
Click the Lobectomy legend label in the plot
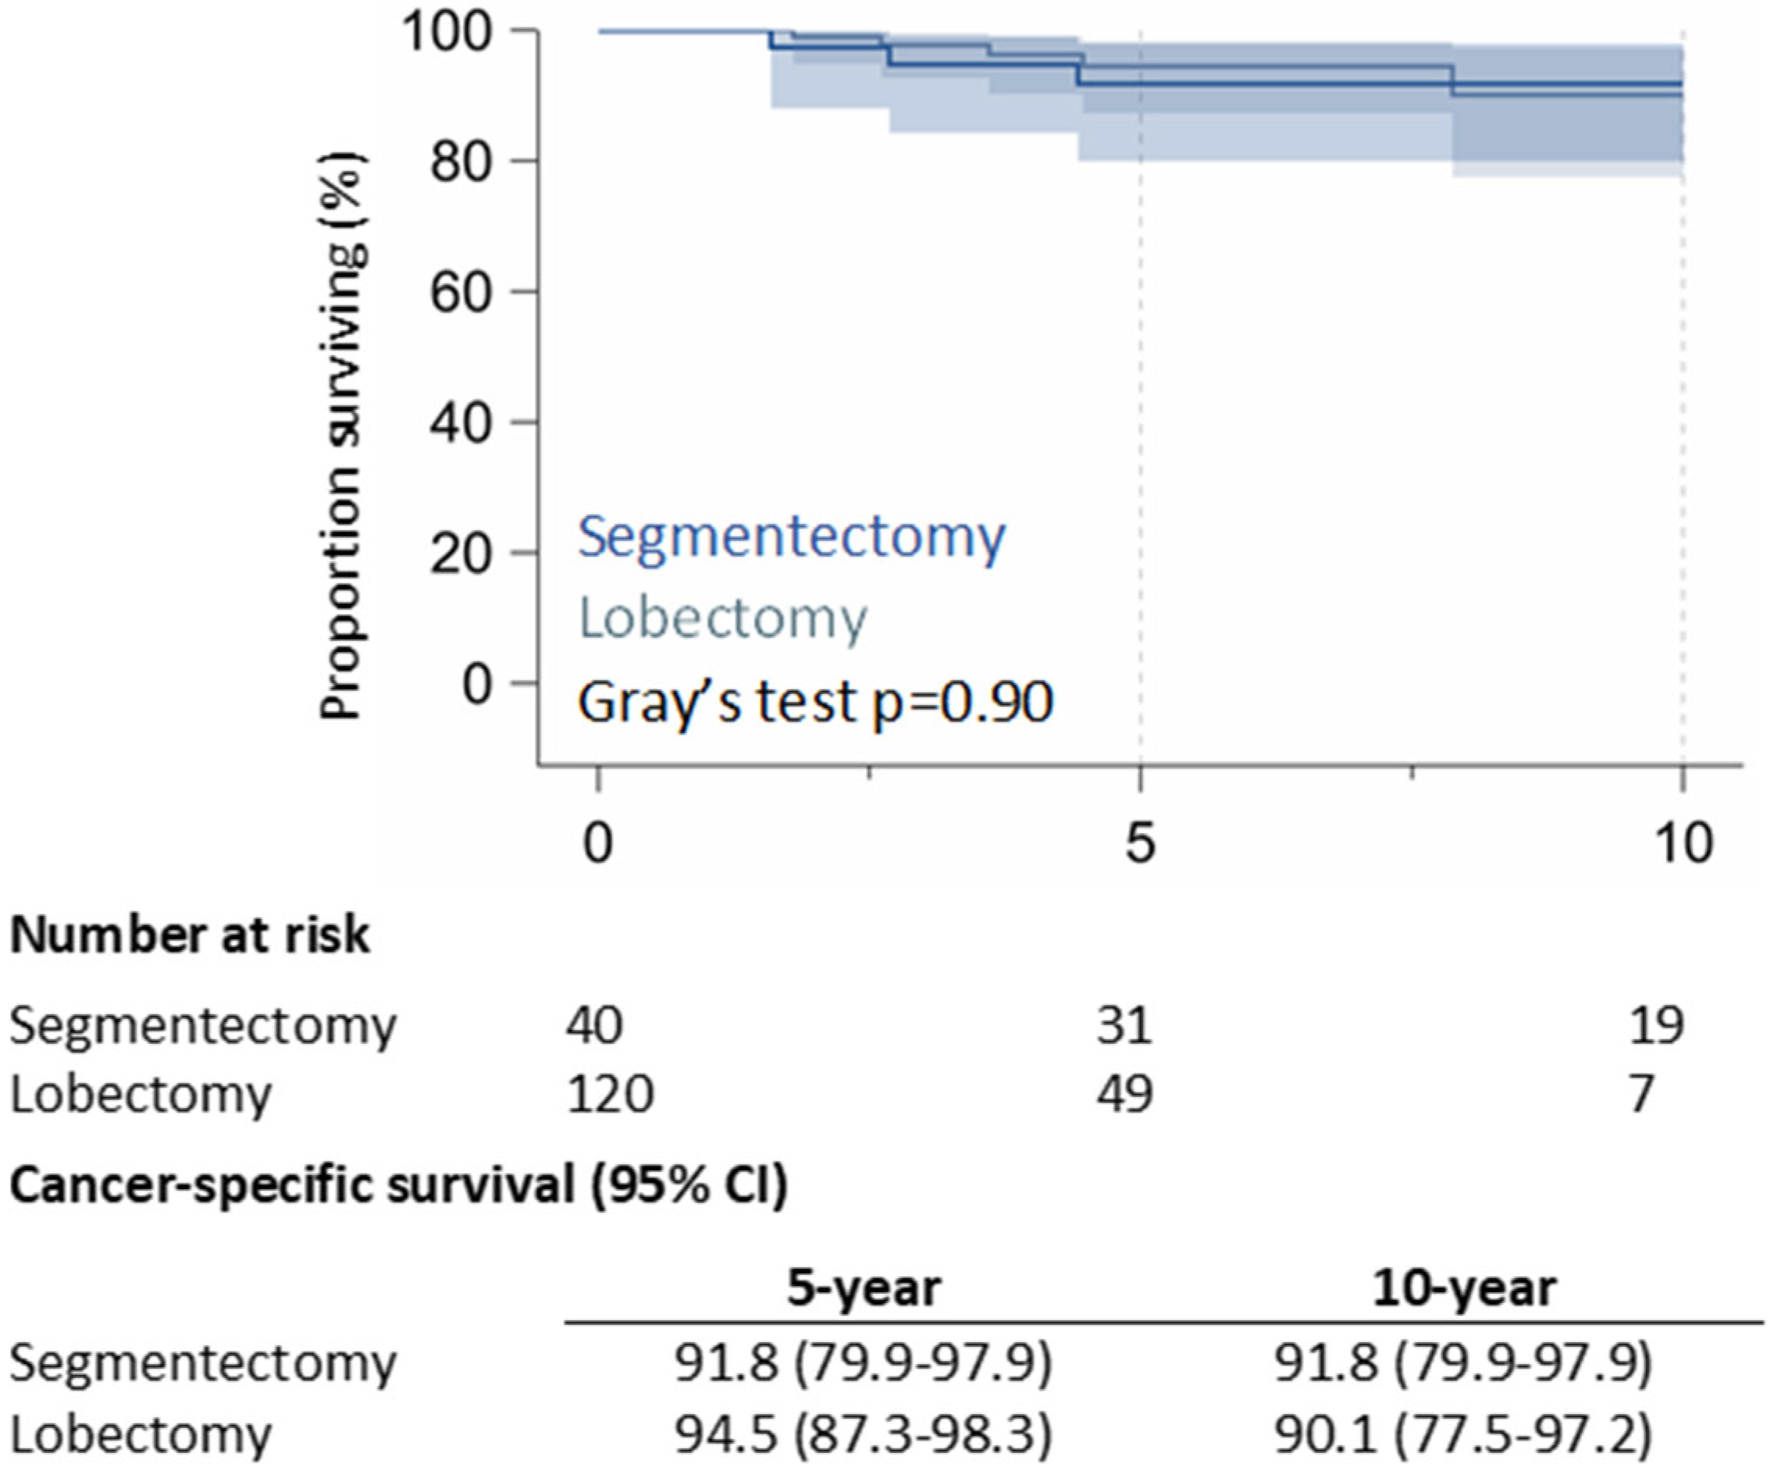coord(723,618)
